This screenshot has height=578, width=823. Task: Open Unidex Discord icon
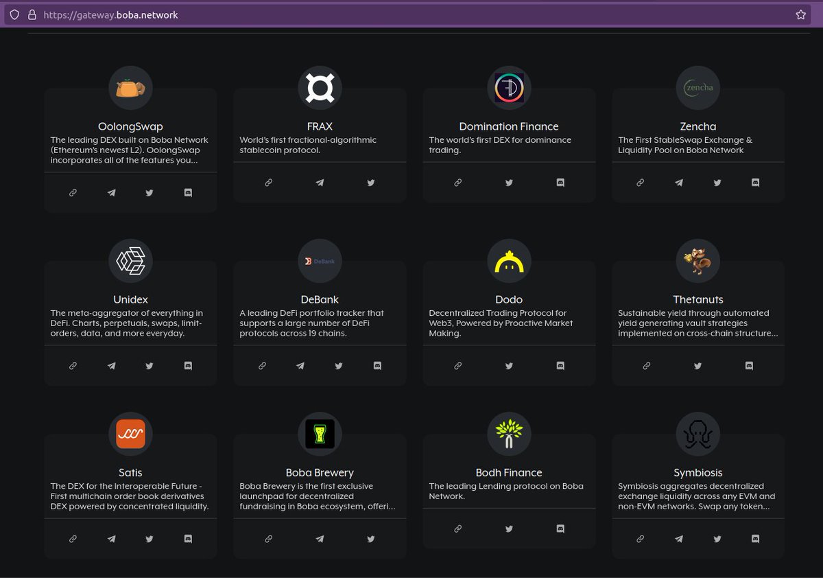(x=188, y=366)
